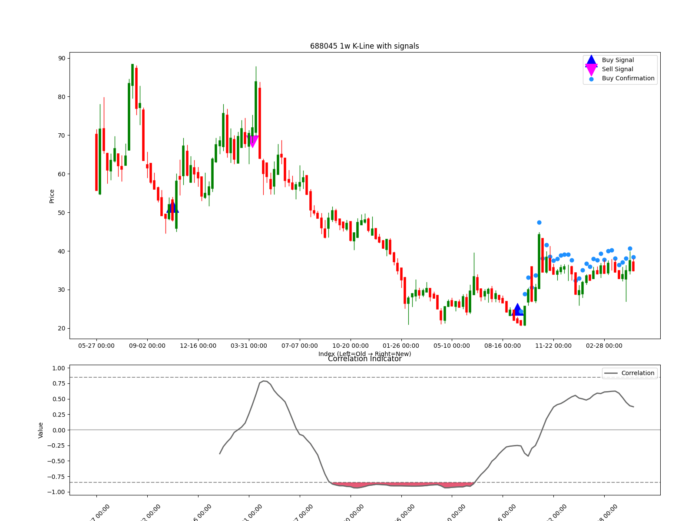Click the correlation tick label 0.75

click(x=58, y=383)
